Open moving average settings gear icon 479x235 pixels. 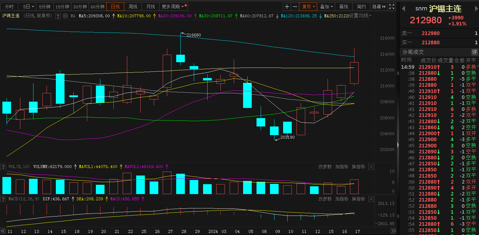[65, 16]
